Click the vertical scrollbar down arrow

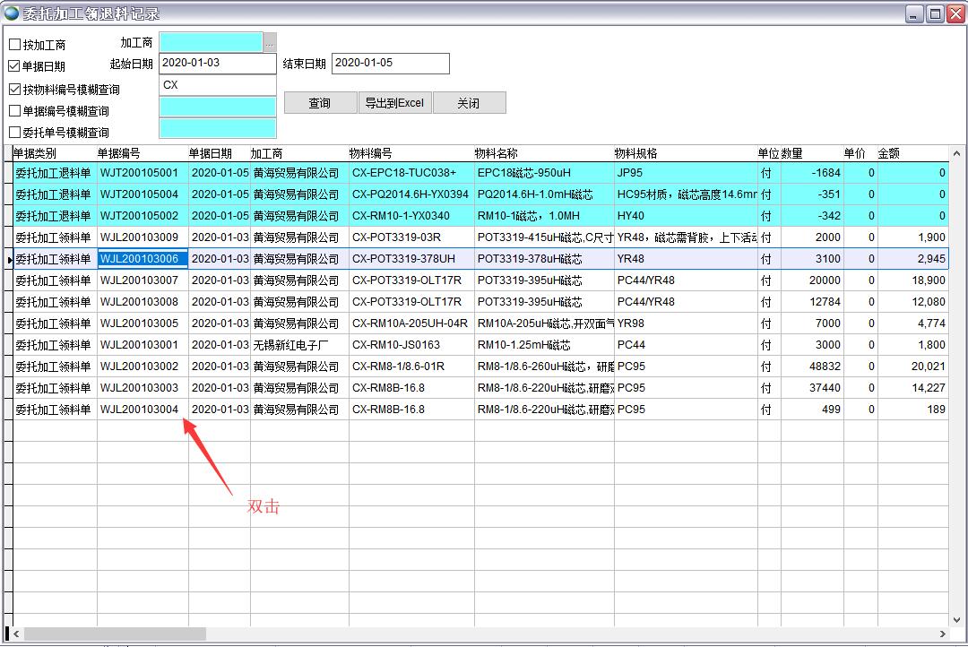pos(957,618)
